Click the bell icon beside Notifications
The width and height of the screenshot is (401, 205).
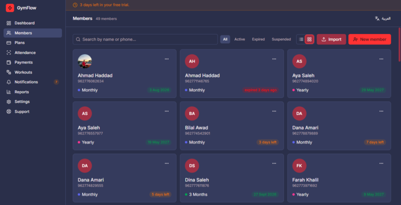[9, 82]
